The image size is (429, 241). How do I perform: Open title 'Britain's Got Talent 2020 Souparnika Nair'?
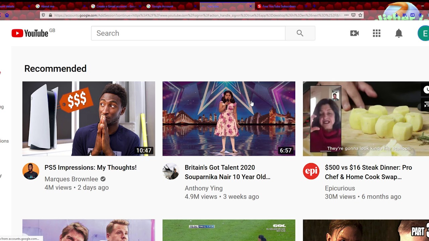pos(228,172)
